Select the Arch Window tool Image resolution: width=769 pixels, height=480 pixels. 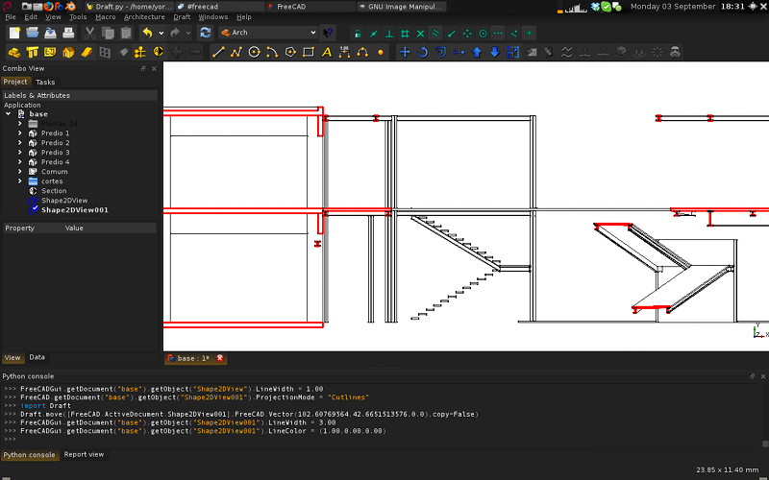105,52
